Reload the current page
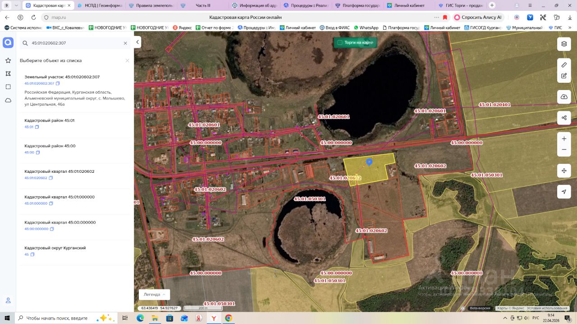577x324 pixels. pyautogui.click(x=33, y=17)
